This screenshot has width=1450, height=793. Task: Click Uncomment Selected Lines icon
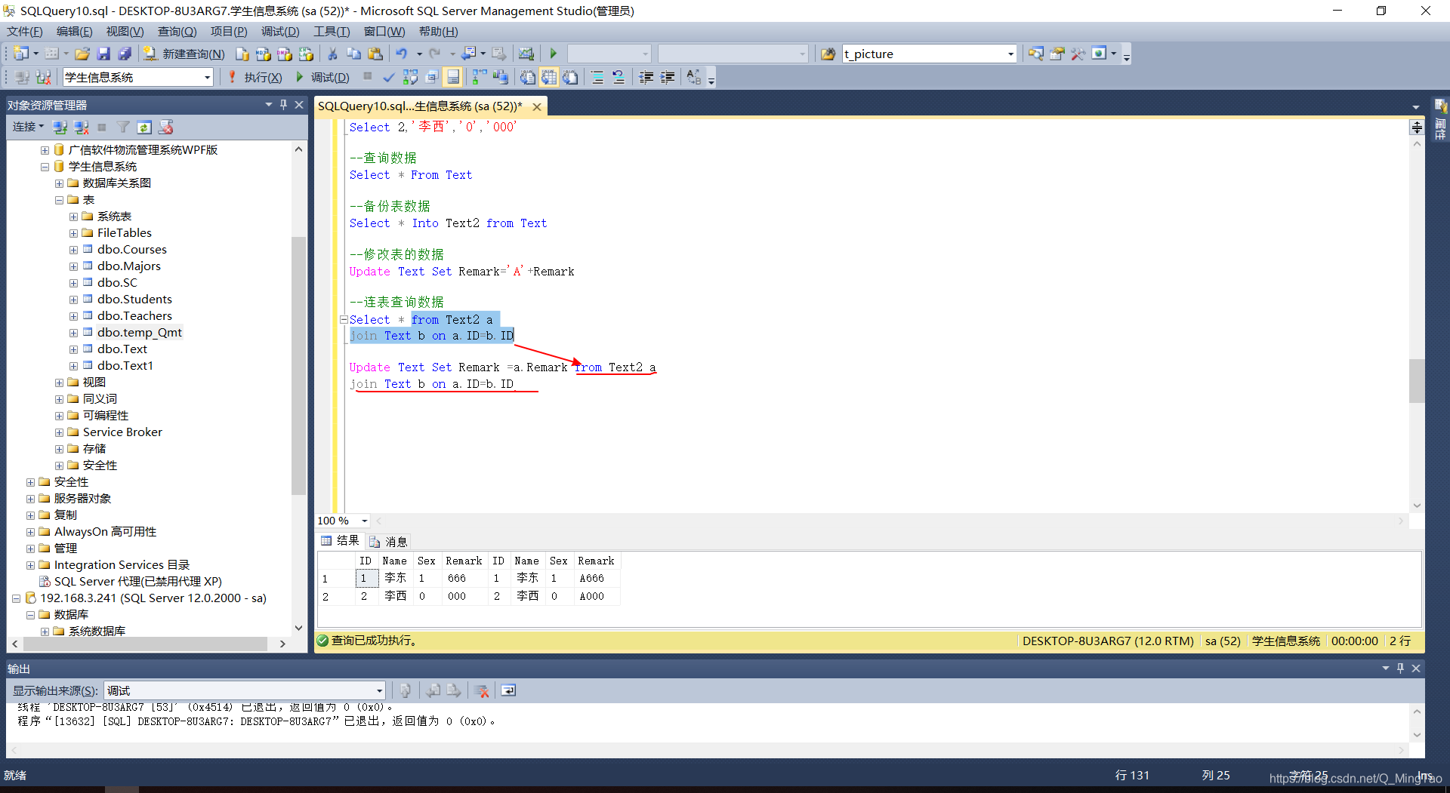pyautogui.click(x=619, y=77)
